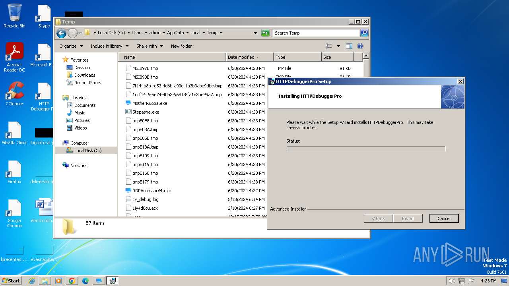
Task: Click installer taskbar item
Action: click(x=113, y=281)
